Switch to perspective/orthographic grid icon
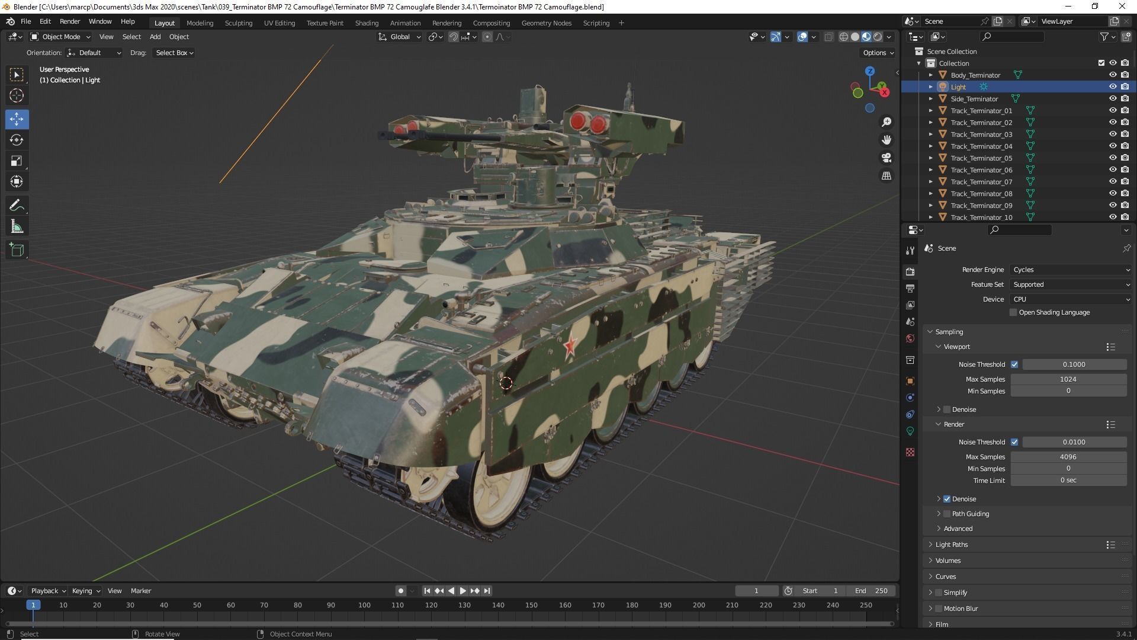Image resolution: width=1137 pixels, height=640 pixels. click(x=887, y=176)
